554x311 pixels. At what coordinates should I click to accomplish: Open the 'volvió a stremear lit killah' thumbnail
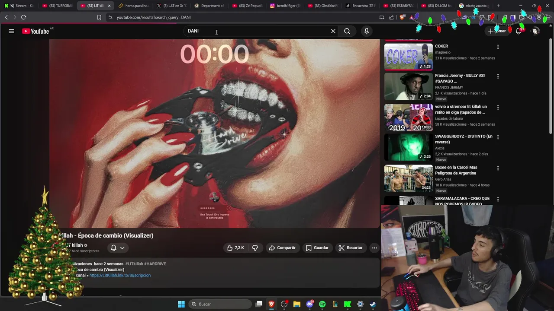tap(408, 117)
